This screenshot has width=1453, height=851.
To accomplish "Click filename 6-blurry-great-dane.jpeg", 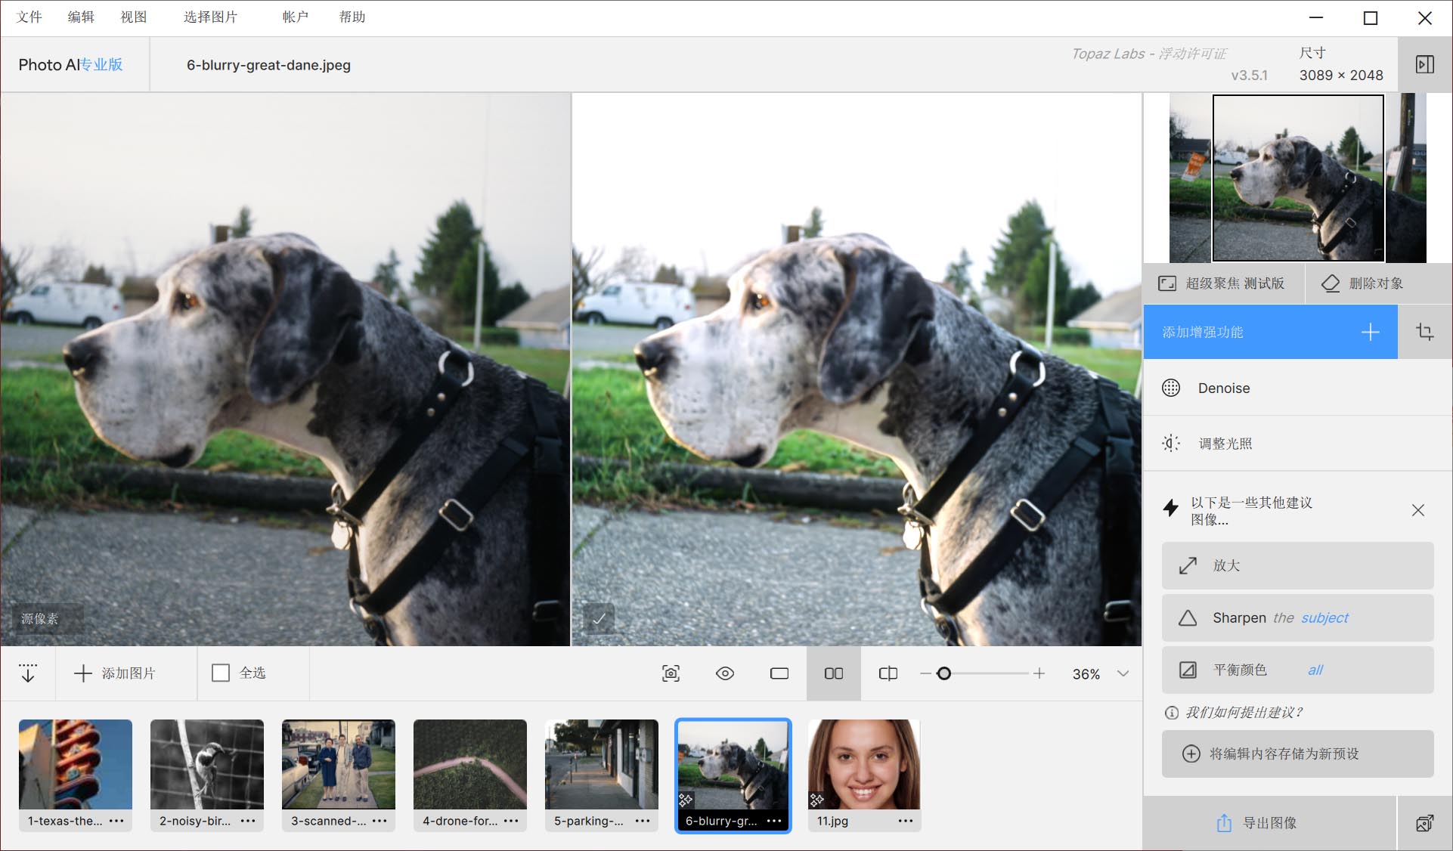I will pos(268,65).
